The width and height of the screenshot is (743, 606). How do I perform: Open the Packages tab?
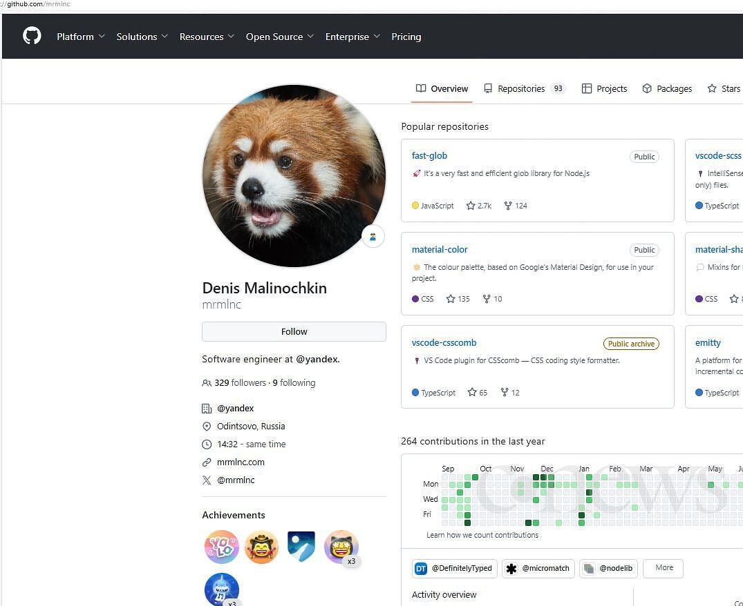click(667, 88)
